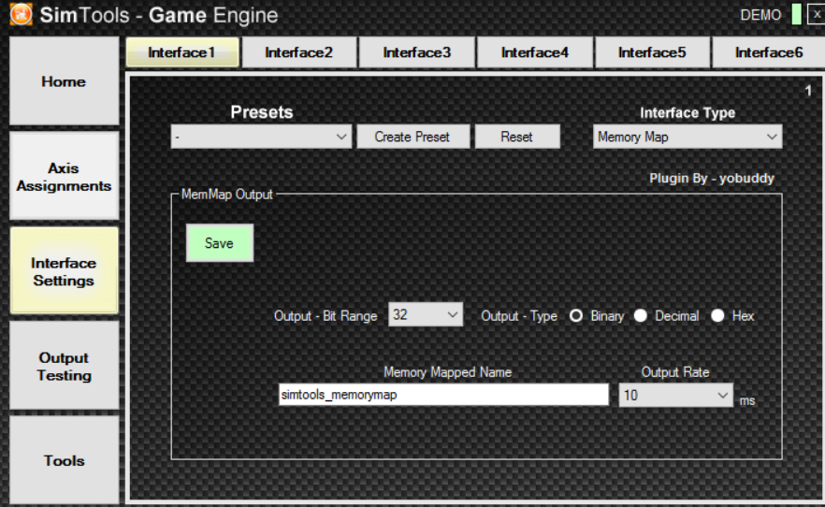
Task: Go to Axis Assignments
Action: (x=64, y=176)
